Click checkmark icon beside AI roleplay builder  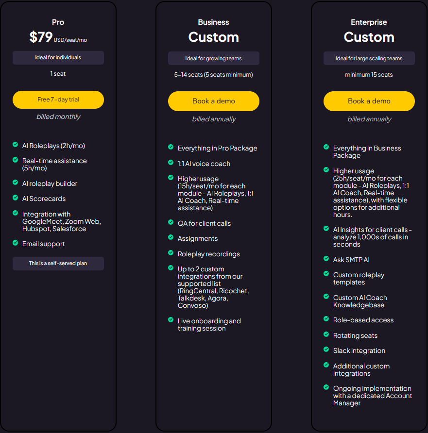tap(16, 183)
